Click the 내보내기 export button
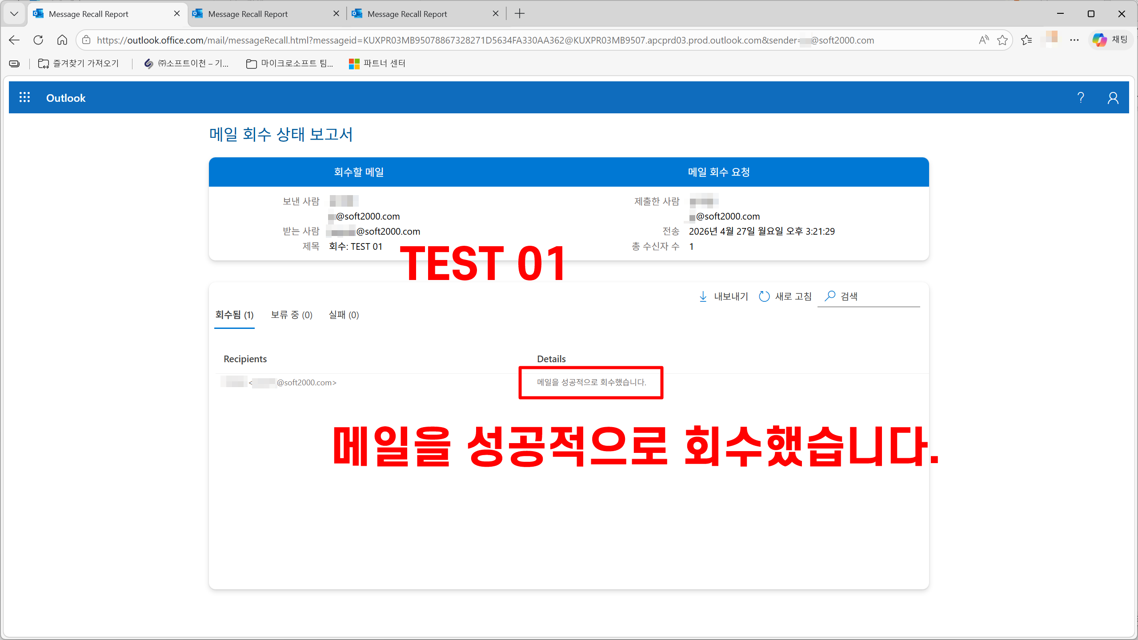This screenshot has height=640, width=1138. (723, 296)
